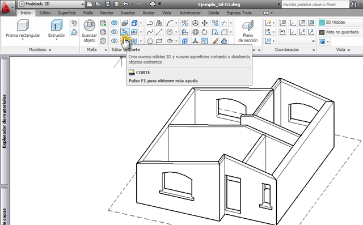Viewport: 363px width, 225px height.
Task: Open the Extrusión dropdown arrow
Action: click(x=57, y=40)
